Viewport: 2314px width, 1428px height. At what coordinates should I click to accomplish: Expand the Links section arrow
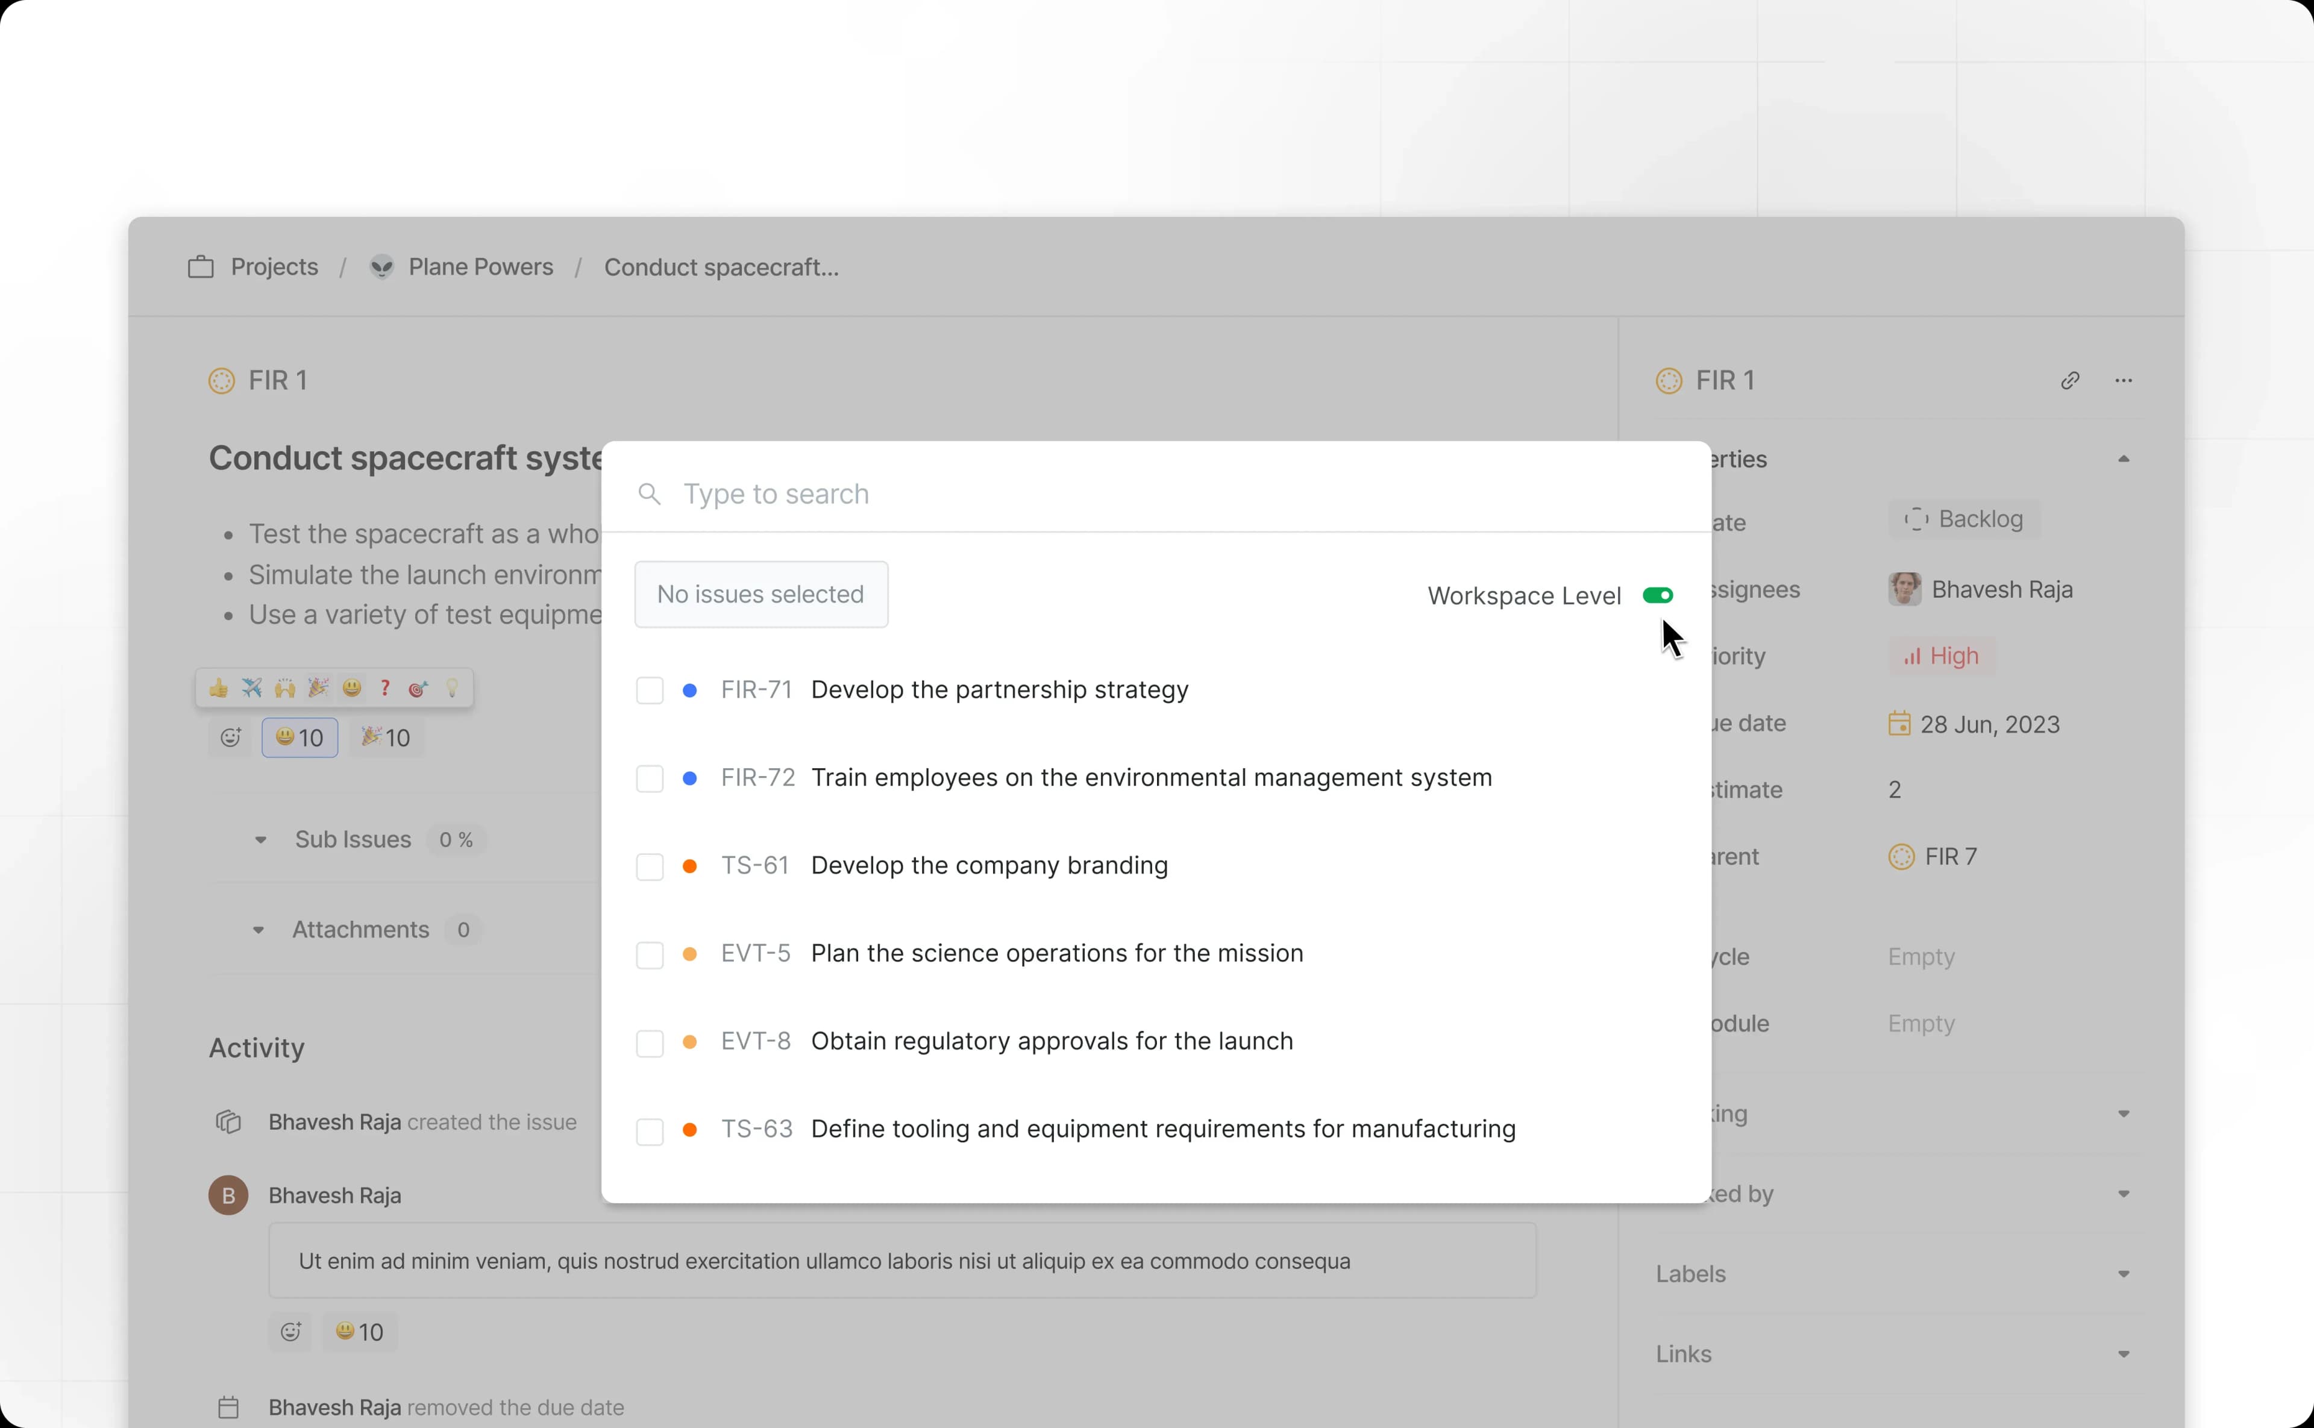2123,1354
